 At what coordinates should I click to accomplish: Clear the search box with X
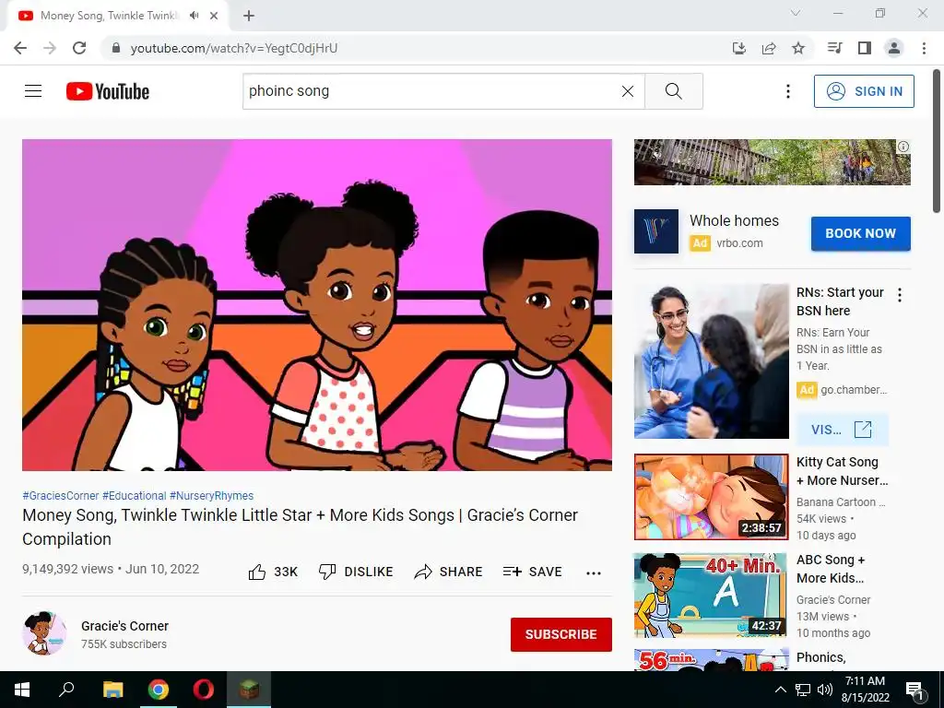627,91
